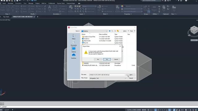Viewport: 198px width, 111px height.
Task: Open the Manage ribbon tab
Action: coord(31,3)
